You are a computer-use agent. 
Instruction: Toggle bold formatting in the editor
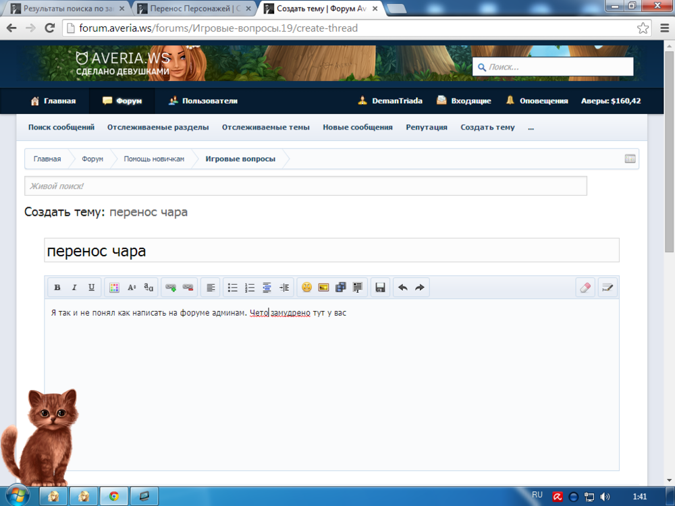tap(57, 287)
